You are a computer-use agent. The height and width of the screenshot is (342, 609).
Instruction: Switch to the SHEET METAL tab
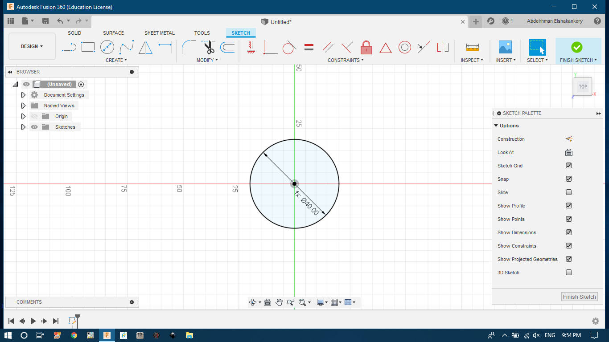tap(160, 33)
